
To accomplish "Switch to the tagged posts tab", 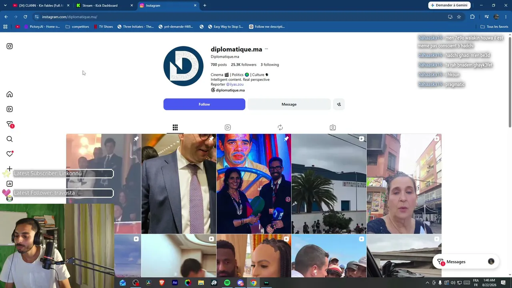I will click(x=333, y=128).
